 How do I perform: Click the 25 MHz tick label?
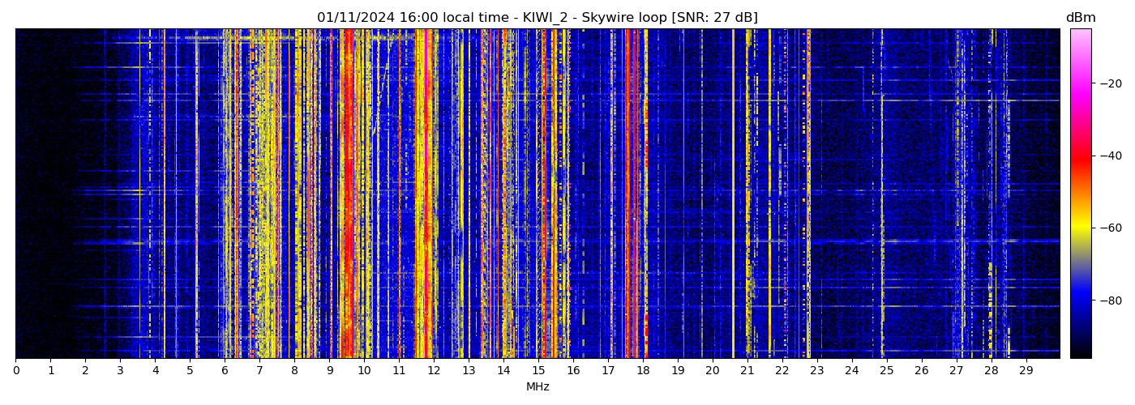[x=886, y=370]
